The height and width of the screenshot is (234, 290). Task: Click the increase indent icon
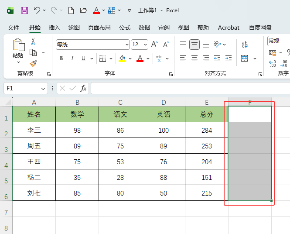tap(229, 58)
